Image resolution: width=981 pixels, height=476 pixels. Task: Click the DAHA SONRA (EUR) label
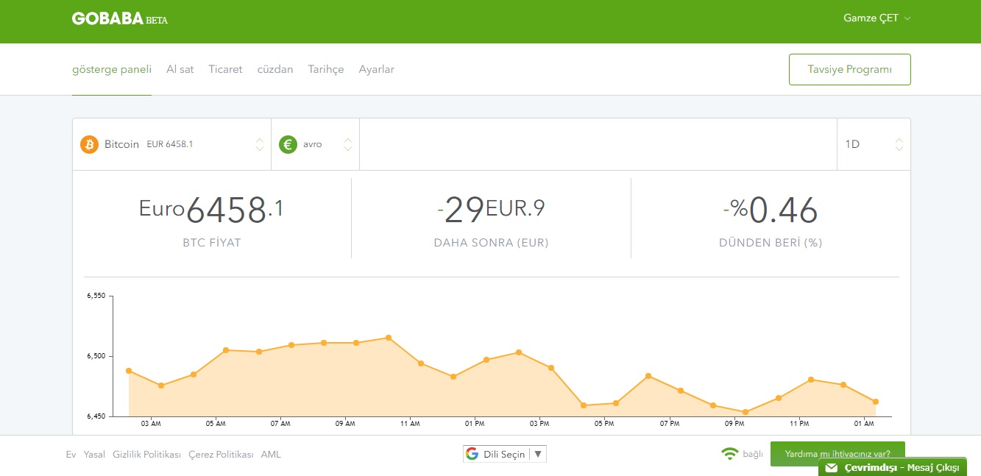click(x=491, y=243)
